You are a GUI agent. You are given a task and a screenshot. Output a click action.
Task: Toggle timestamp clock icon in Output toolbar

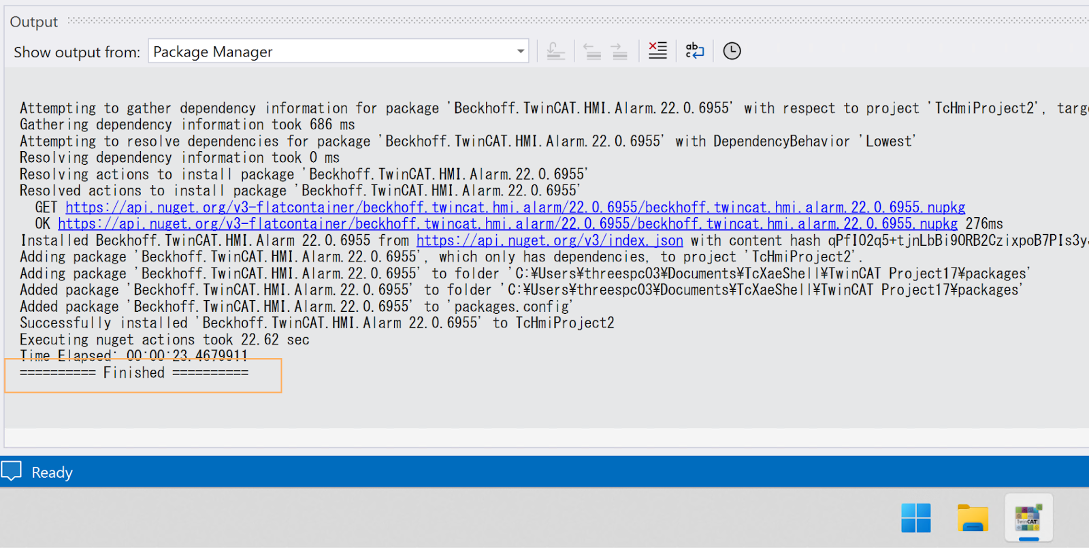click(732, 51)
